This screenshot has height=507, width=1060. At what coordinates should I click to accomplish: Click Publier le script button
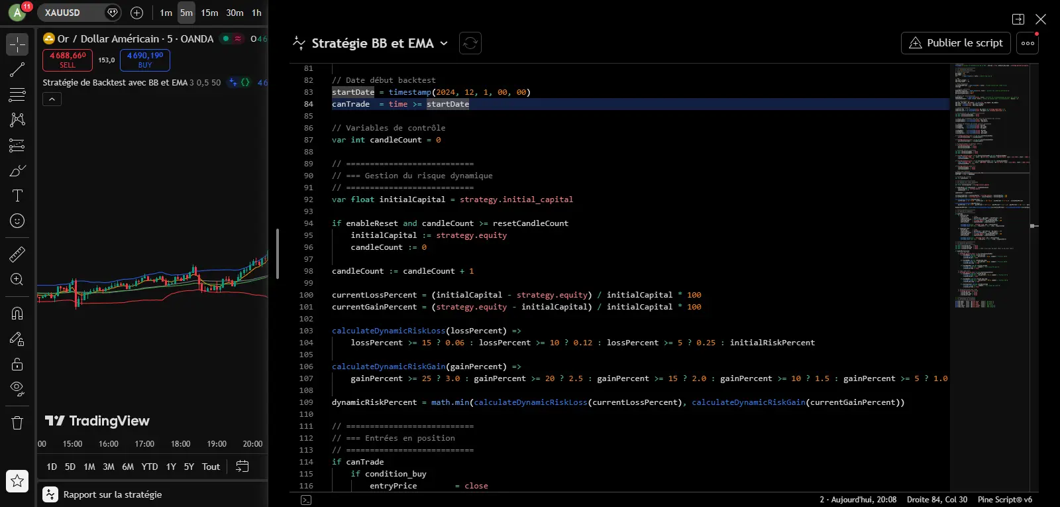point(956,43)
